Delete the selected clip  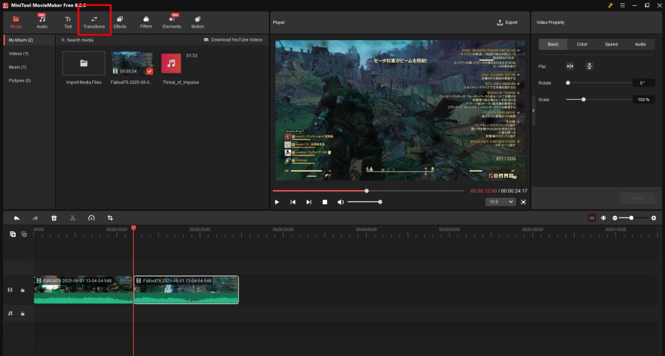(x=54, y=218)
